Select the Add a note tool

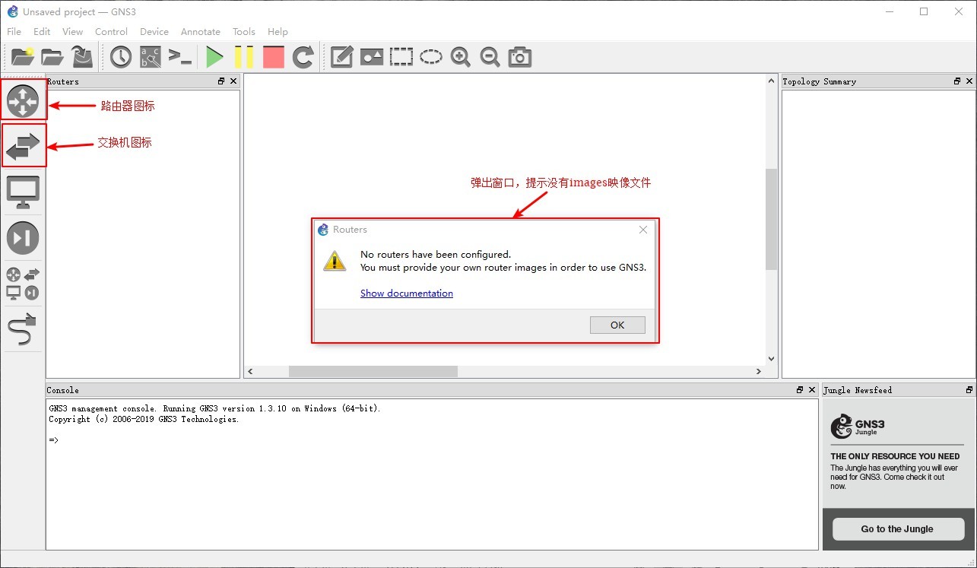(342, 57)
